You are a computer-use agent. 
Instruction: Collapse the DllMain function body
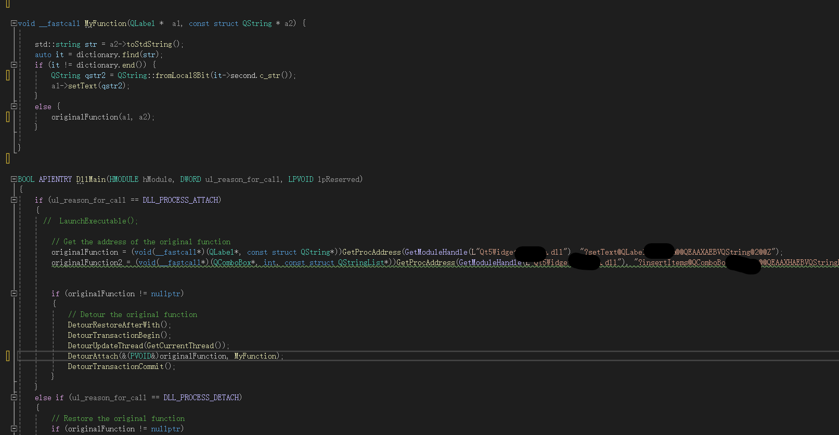pyautogui.click(x=14, y=179)
